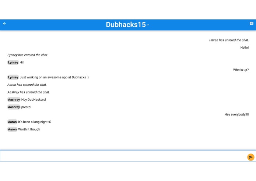256x181 pixels.
Task: Select the "Hey DubHackers!" message text
Action: click(x=34, y=100)
